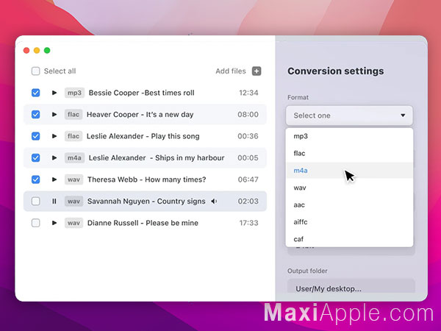
Task: Click the Add files plus icon
Action: coord(257,71)
